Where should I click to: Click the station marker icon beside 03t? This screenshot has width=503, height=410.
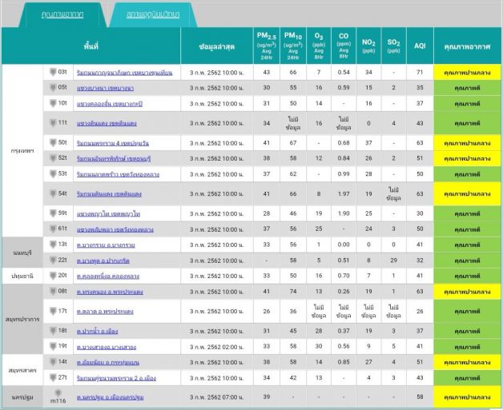[x=54, y=72]
